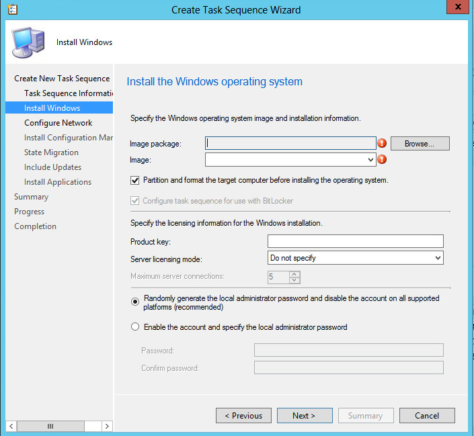Select Randomly generate local administrator password option
The width and height of the screenshot is (474, 436).
coord(135,302)
